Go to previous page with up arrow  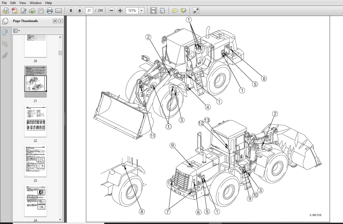tap(71, 11)
